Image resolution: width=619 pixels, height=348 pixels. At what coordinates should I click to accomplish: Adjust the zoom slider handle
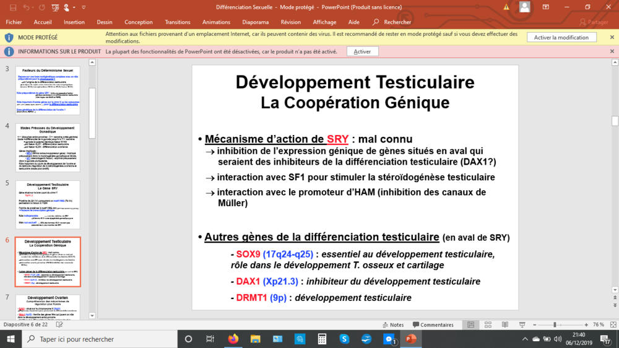(x=555, y=324)
